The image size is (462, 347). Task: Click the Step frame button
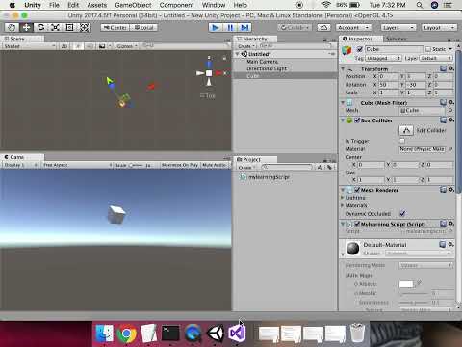point(244,28)
